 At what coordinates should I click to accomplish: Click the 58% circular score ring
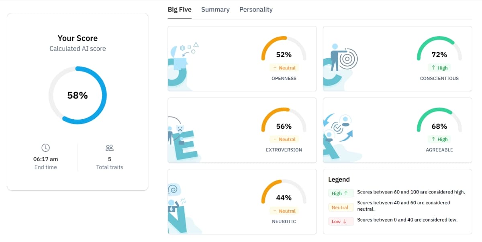[x=78, y=95]
